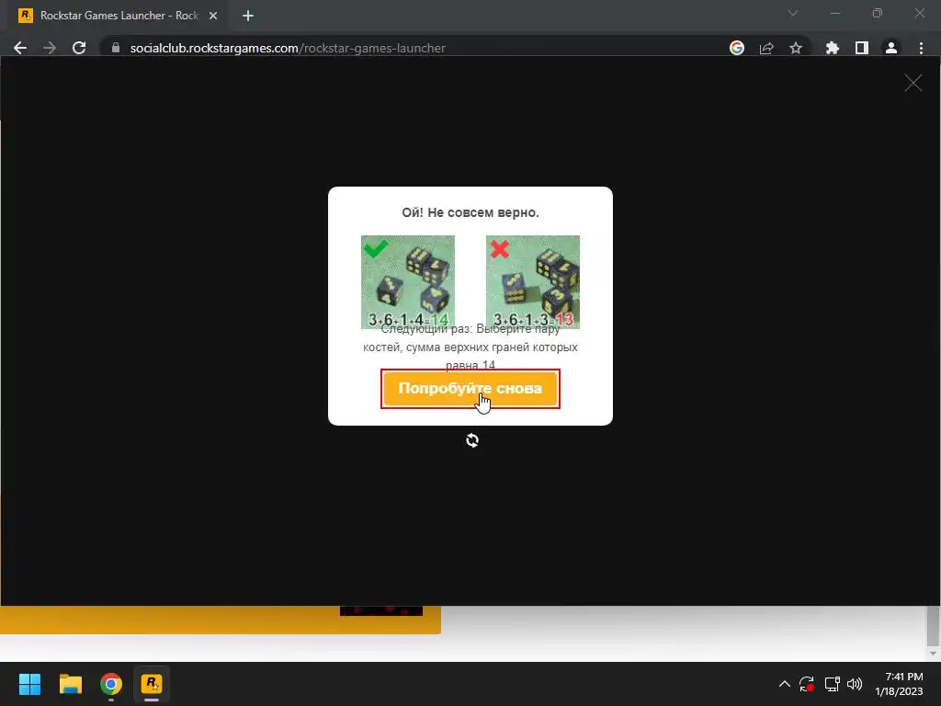
Task: Open Chrome's three-dot menu
Action: (x=921, y=48)
